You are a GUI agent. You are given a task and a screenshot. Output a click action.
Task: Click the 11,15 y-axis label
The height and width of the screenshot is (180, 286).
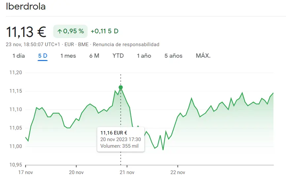16,91
